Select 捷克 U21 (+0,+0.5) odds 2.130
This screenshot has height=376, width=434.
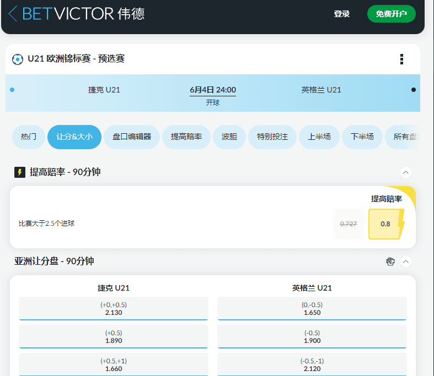click(114, 309)
